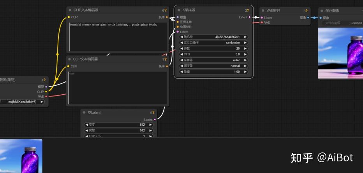Select the 空Latent node title

[x=94, y=112]
